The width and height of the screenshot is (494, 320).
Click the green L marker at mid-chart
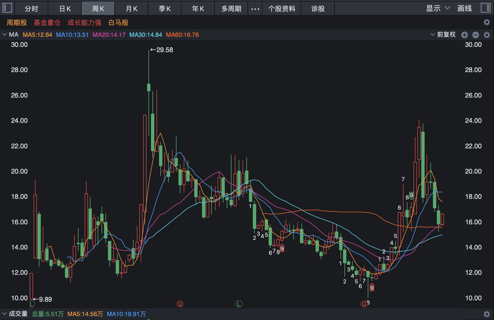pyautogui.click(x=239, y=304)
